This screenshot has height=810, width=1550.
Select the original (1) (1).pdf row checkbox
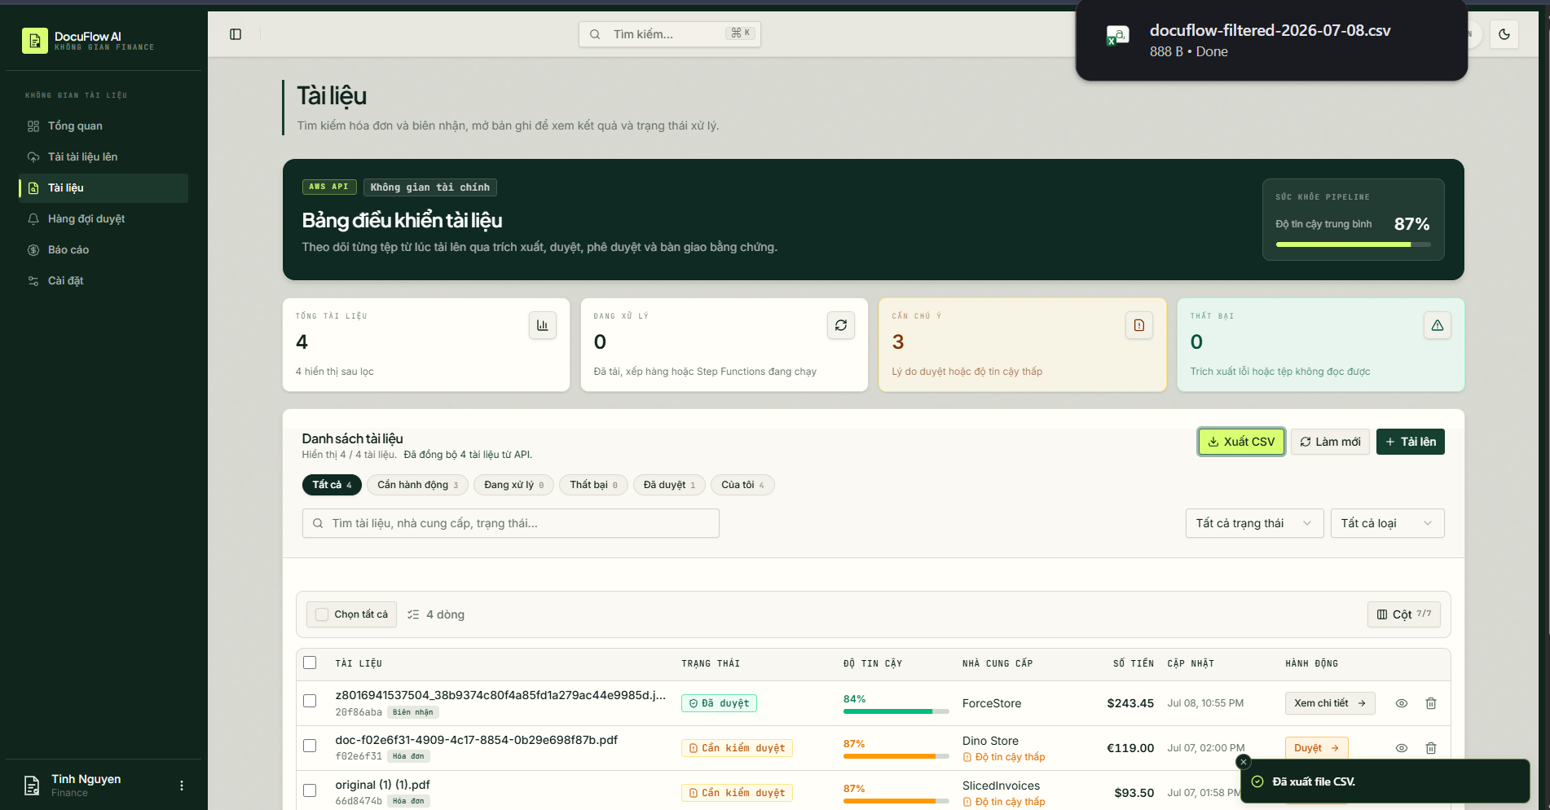click(310, 790)
